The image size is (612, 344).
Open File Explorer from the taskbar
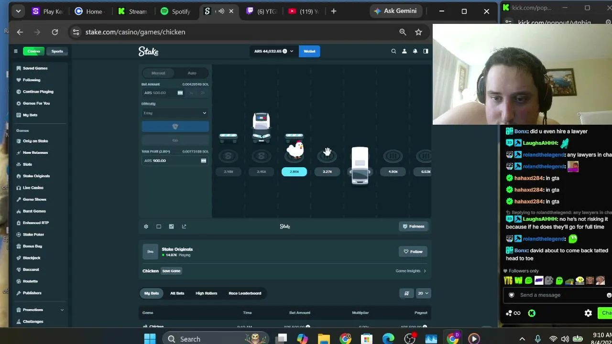pos(324,339)
